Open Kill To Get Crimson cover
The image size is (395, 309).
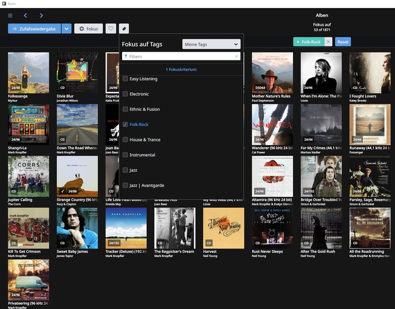(28, 228)
